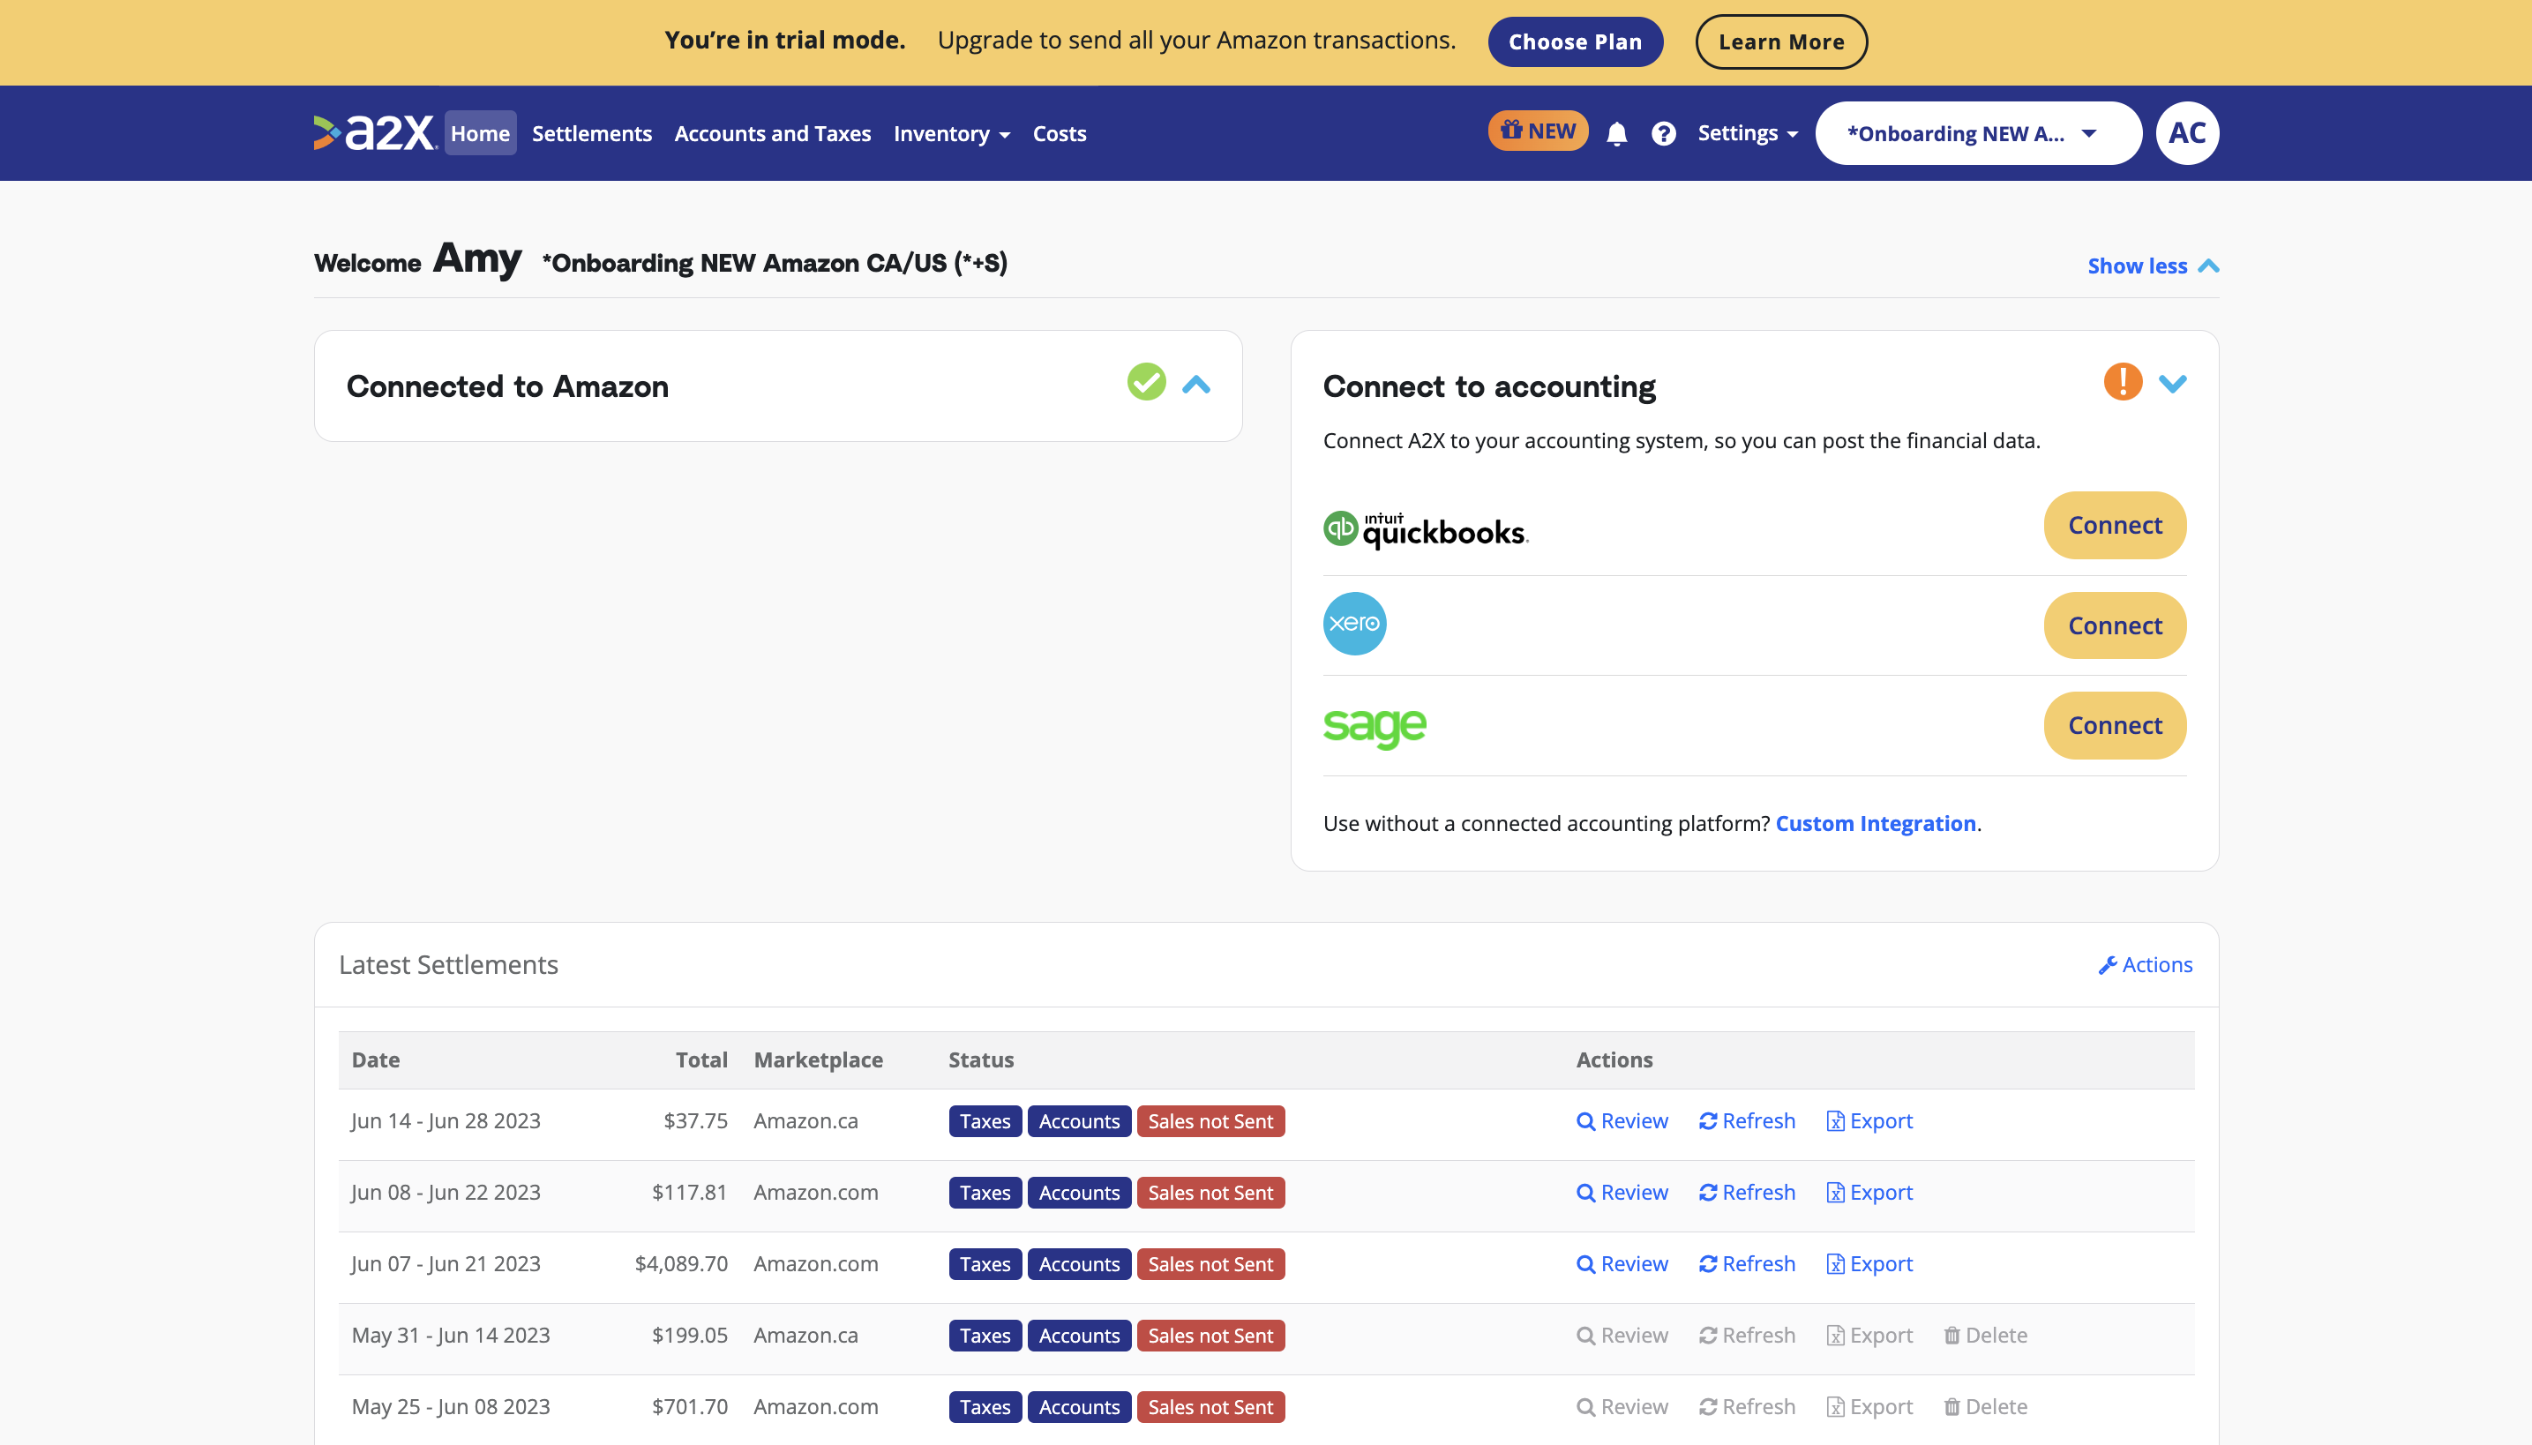
Task: Refresh the May 25 - Jun 08 settlement
Action: coord(1747,1406)
